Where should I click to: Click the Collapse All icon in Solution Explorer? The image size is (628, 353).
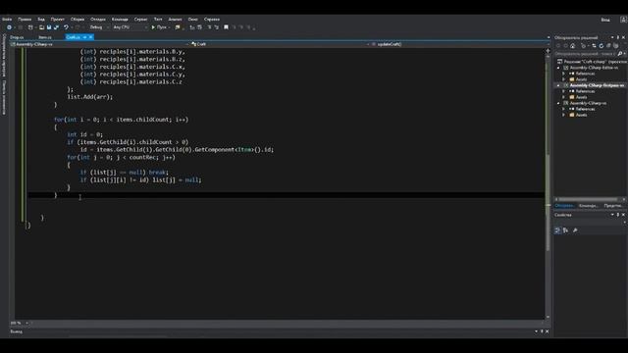608,46
